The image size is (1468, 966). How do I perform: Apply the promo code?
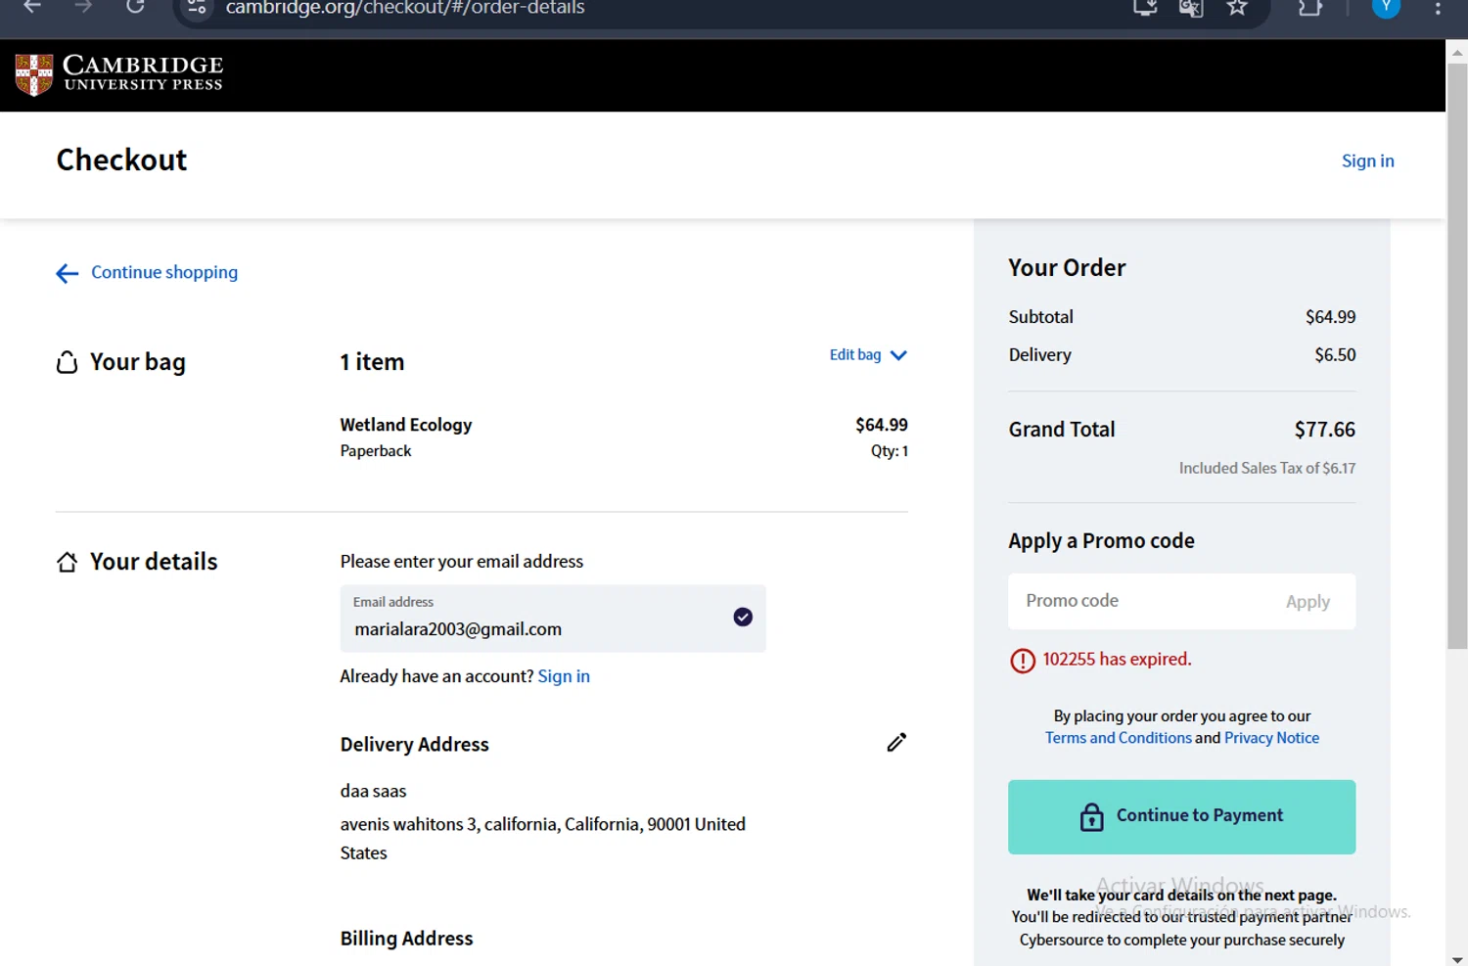[x=1307, y=602]
